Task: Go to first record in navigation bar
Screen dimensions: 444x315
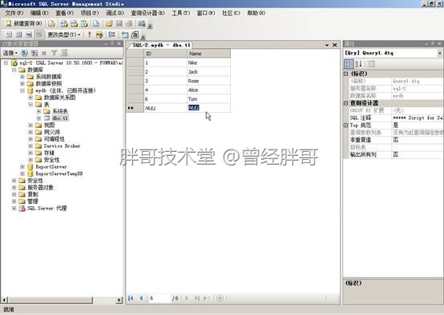Action: [131, 297]
